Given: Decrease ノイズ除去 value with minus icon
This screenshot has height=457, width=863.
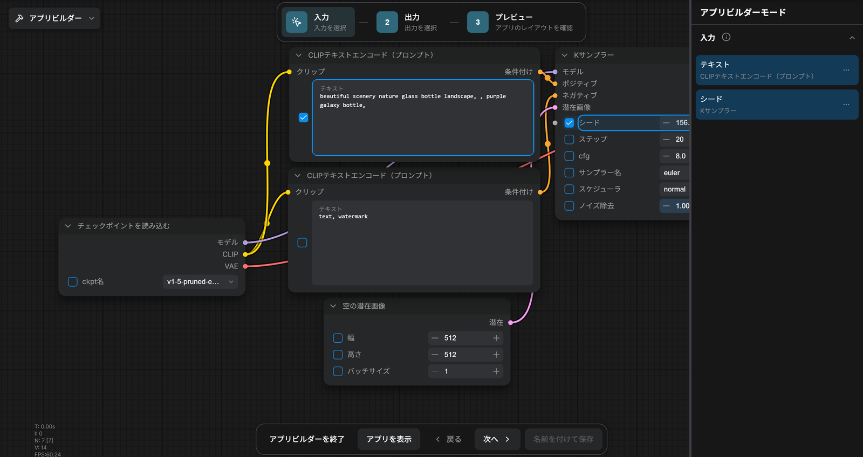Looking at the screenshot, I should tap(667, 206).
